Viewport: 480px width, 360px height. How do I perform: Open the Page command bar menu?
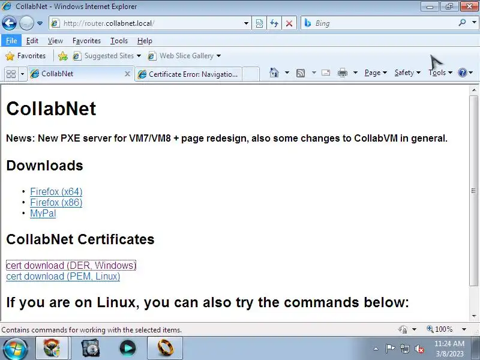tap(376, 73)
